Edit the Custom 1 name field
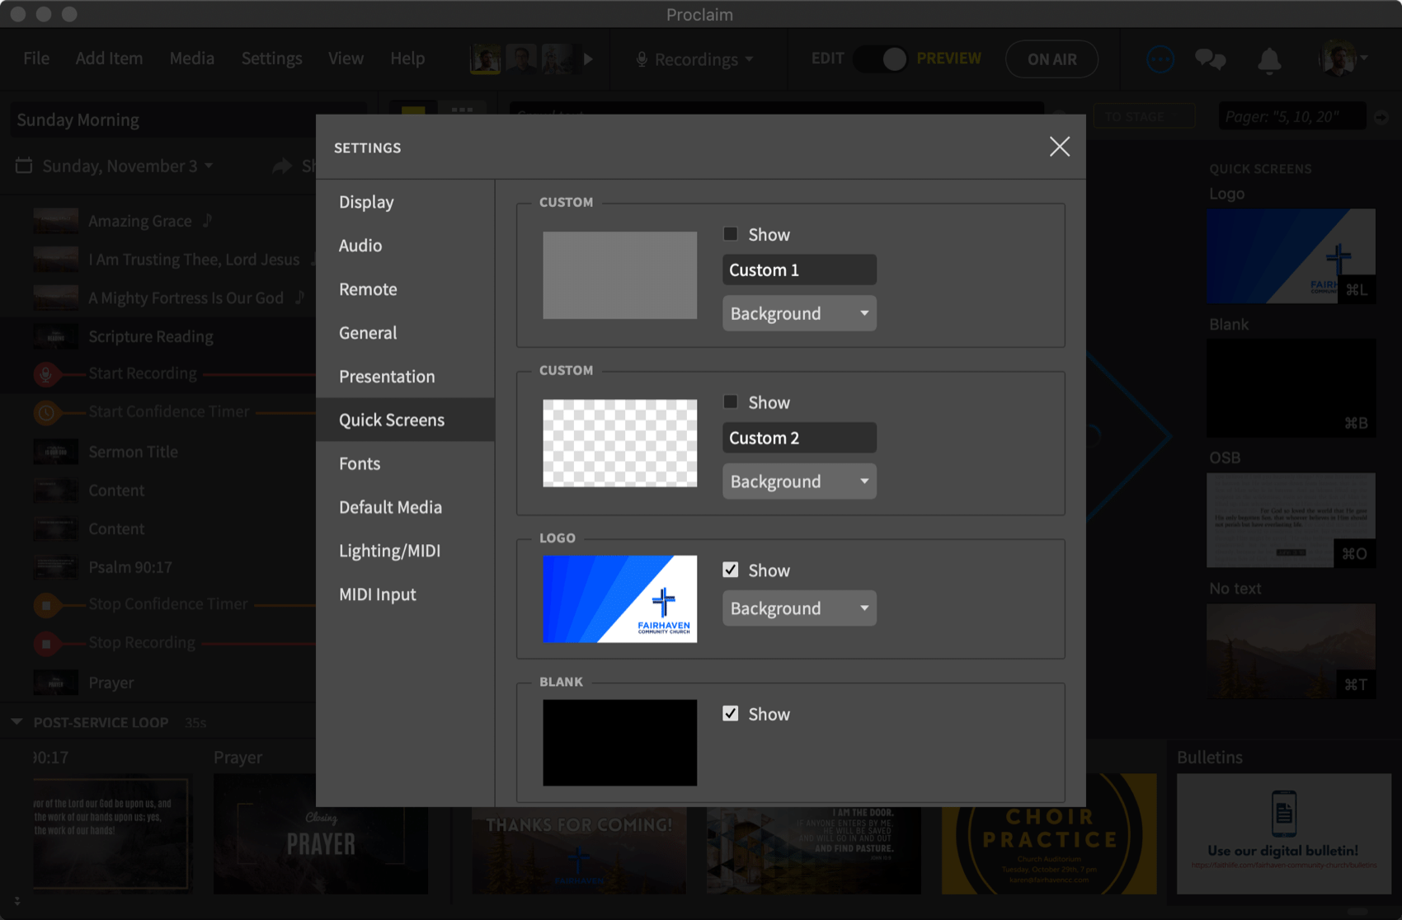 799,270
